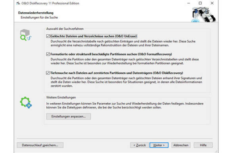Click the robot illustration in the header
Screen dimensions: 230x153
(x=204, y=15)
